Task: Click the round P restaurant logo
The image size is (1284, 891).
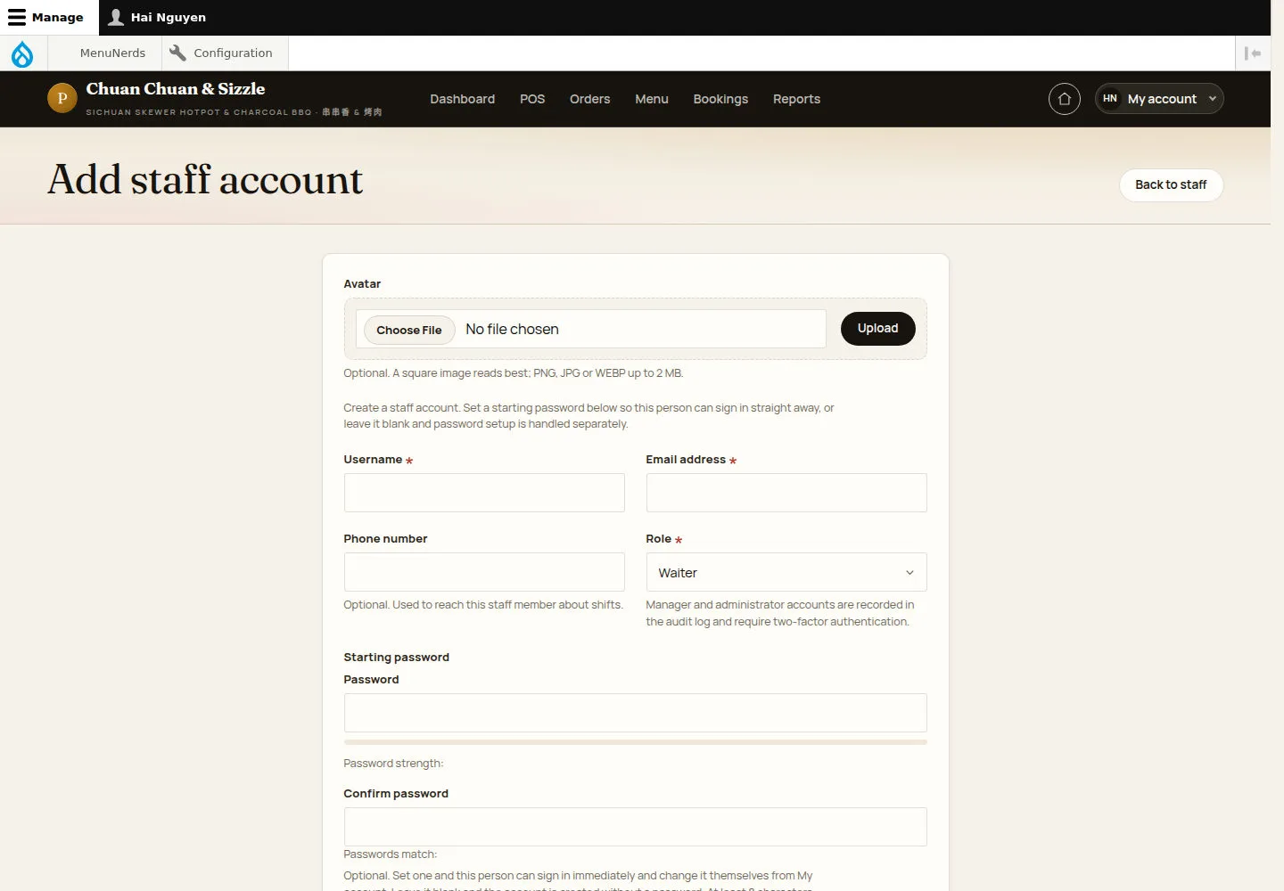Action: coord(62,98)
